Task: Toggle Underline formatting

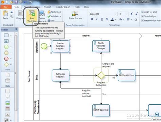Action: click(x=102, y=19)
